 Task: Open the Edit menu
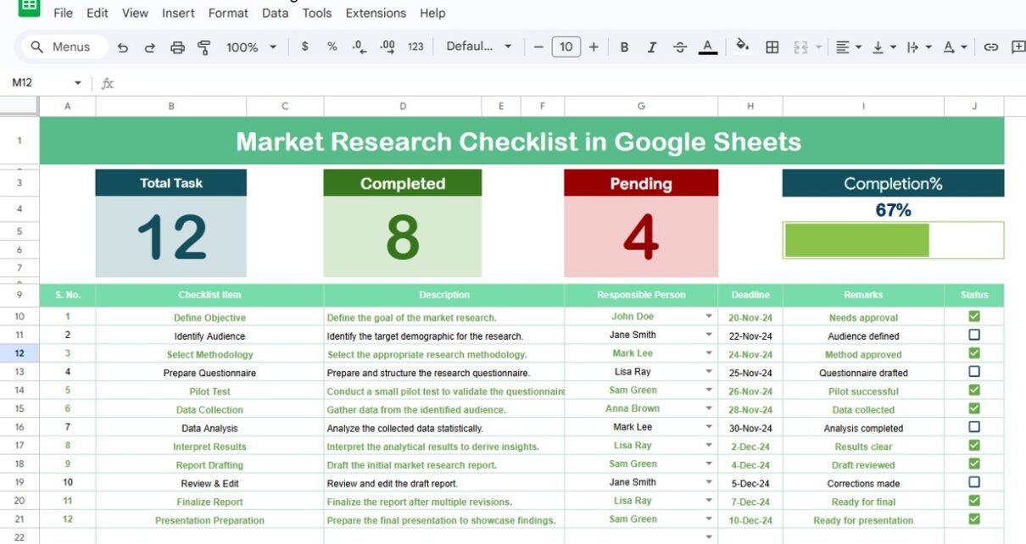[98, 13]
